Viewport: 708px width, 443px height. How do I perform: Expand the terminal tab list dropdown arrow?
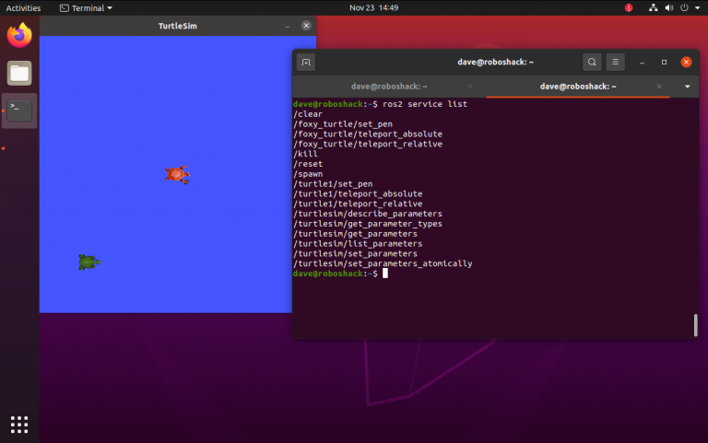click(688, 86)
